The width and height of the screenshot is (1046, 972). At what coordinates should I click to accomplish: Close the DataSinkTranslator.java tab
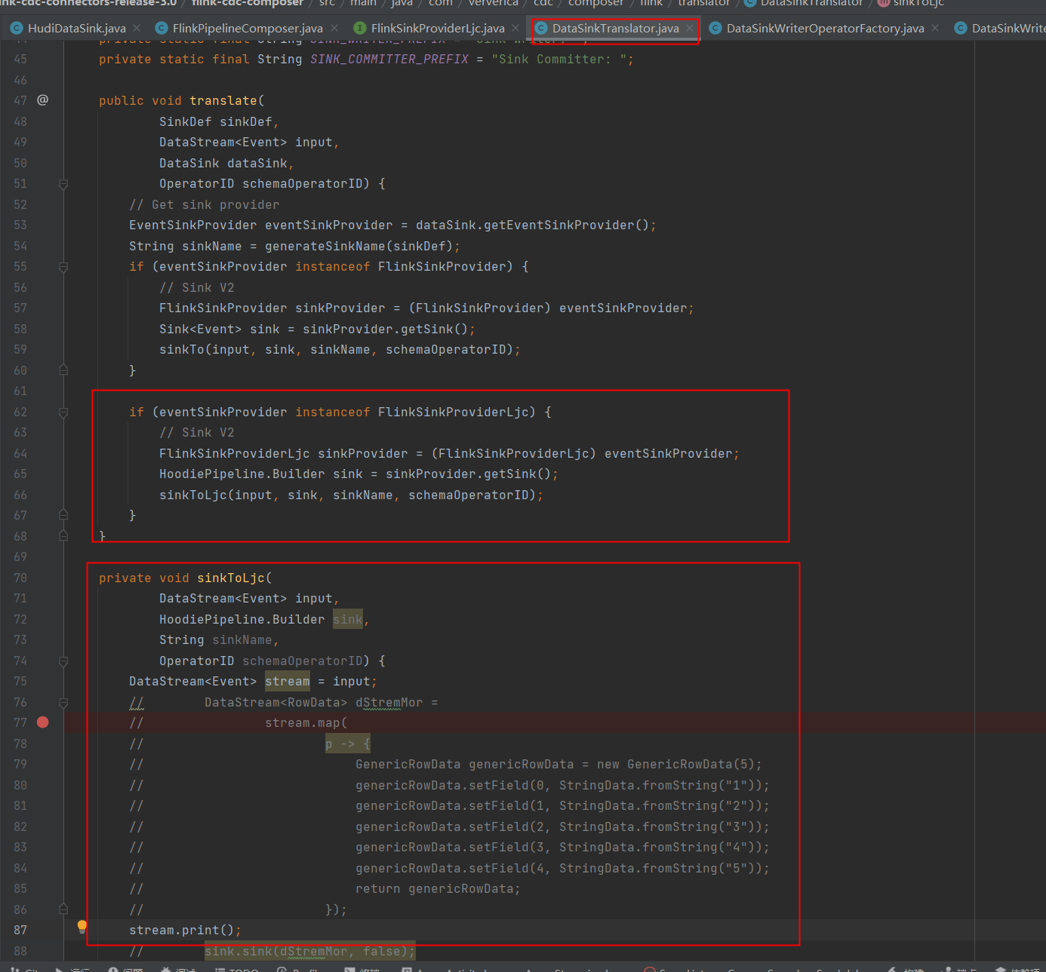690,28
